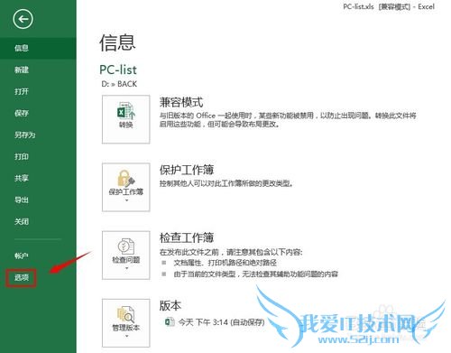Viewport: 451px width, 353px height.
Task: Open the Check for Issues (检查问题) button
Action: click(126, 255)
